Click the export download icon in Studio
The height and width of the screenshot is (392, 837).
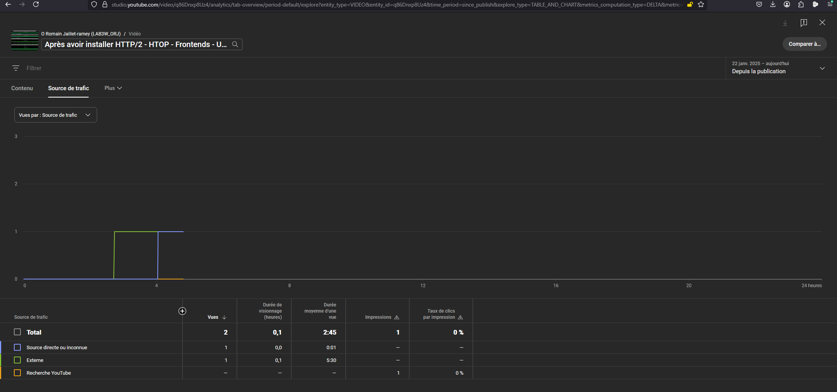click(x=785, y=23)
